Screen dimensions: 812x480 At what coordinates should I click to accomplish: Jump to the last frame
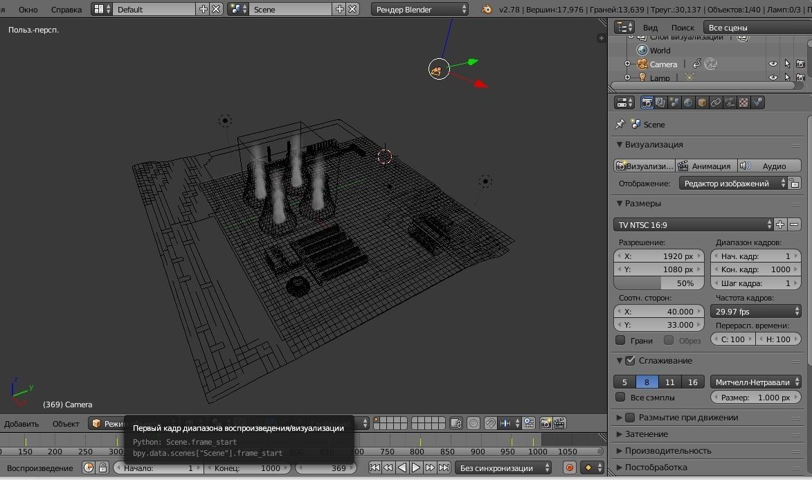coord(444,468)
